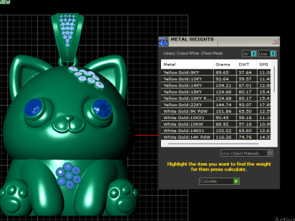Click the 144.74 grams value
Screen dimensions: 295x221
[x=224, y=105]
